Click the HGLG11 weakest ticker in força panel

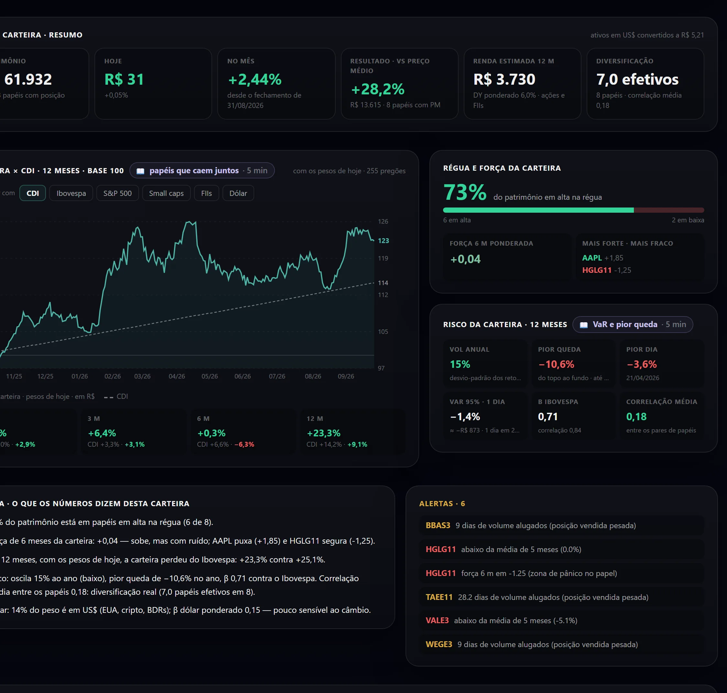pos(597,270)
